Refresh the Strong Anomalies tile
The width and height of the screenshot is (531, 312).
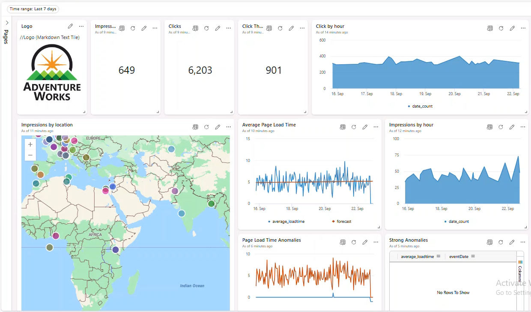[x=501, y=242]
